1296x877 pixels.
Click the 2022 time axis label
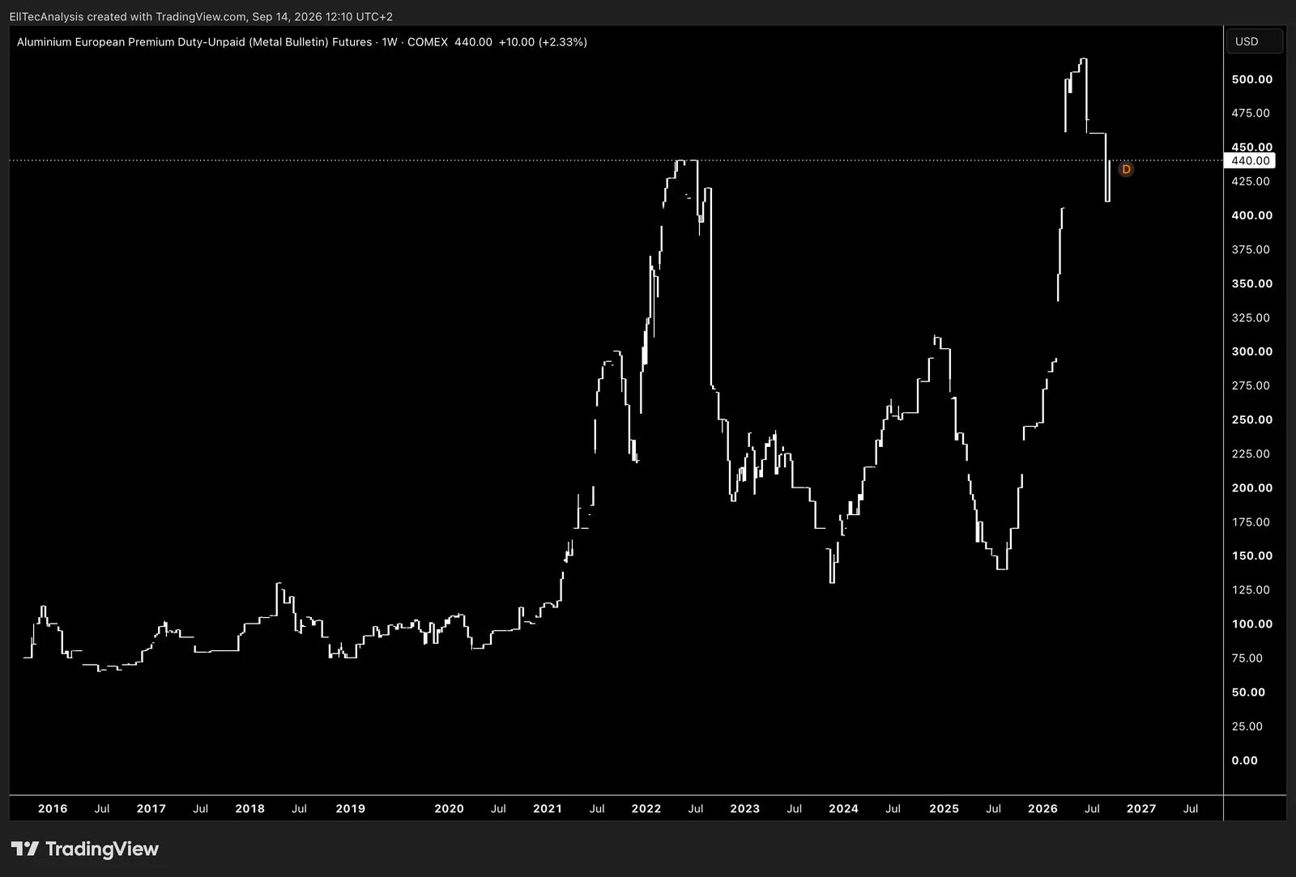pyautogui.click(x=646, y=808)
